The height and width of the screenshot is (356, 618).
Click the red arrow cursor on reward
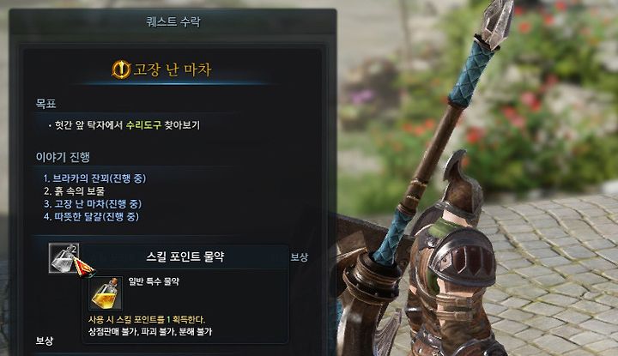tap(84, 268)
